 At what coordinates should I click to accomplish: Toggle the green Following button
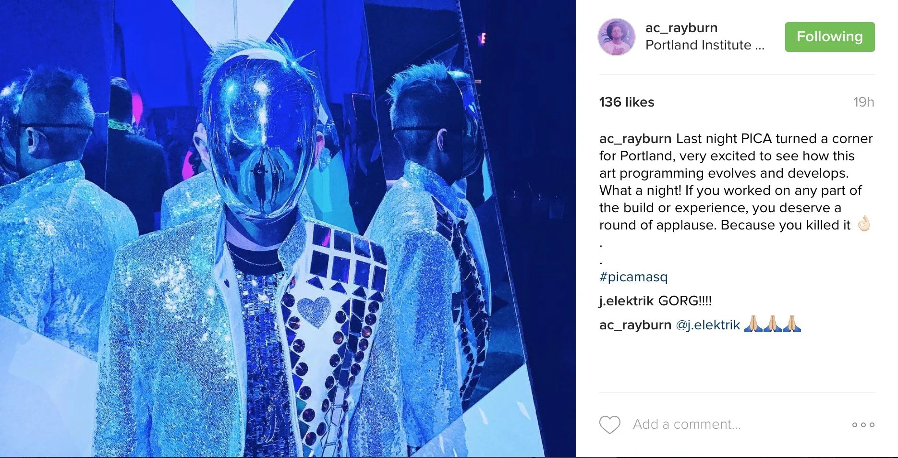(830, 37)
